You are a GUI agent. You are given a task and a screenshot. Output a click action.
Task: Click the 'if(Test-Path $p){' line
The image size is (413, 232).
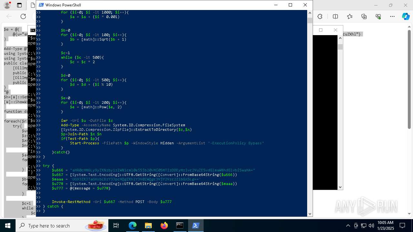tap(80, 139)
